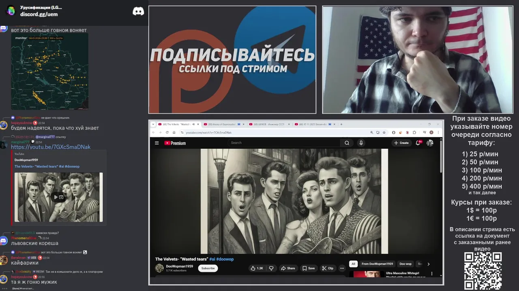Click discord.gg/uem invite text
519x291 pixels.
39,14
